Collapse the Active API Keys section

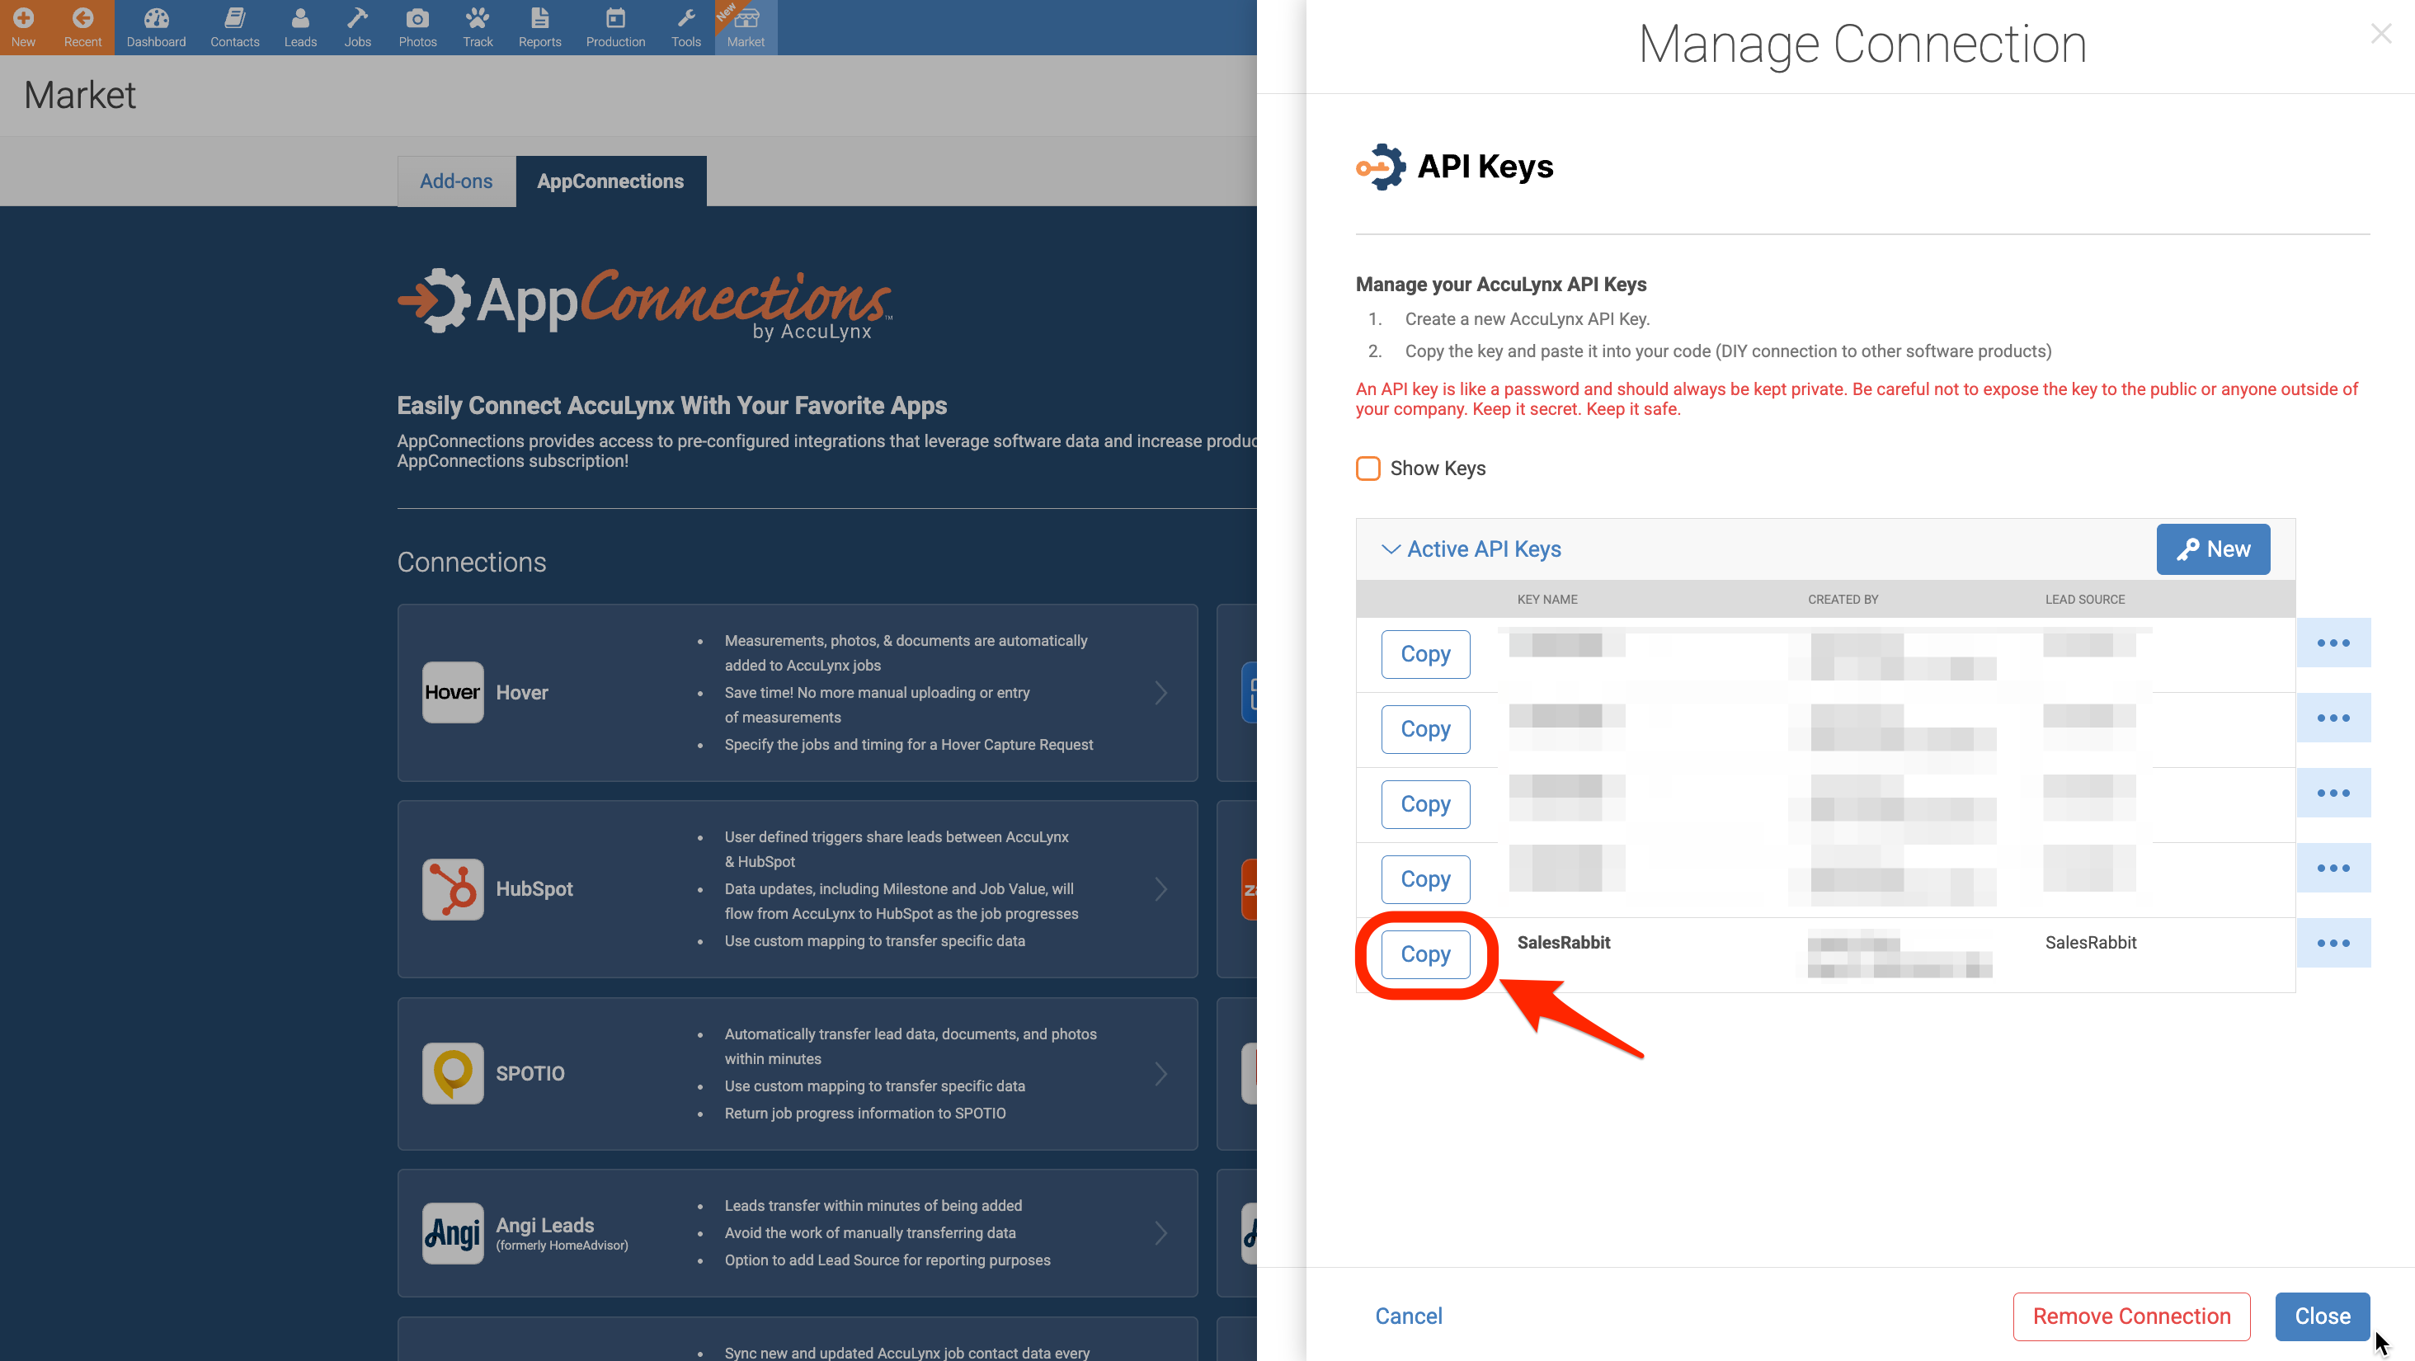(x=1391, y=549)
